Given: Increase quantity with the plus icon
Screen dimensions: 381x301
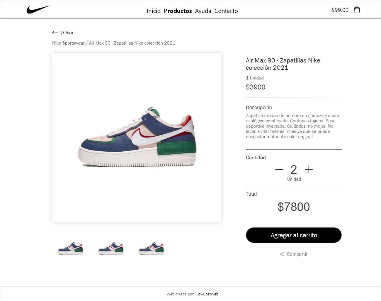Looking at the screenshot, I should 309,170.
